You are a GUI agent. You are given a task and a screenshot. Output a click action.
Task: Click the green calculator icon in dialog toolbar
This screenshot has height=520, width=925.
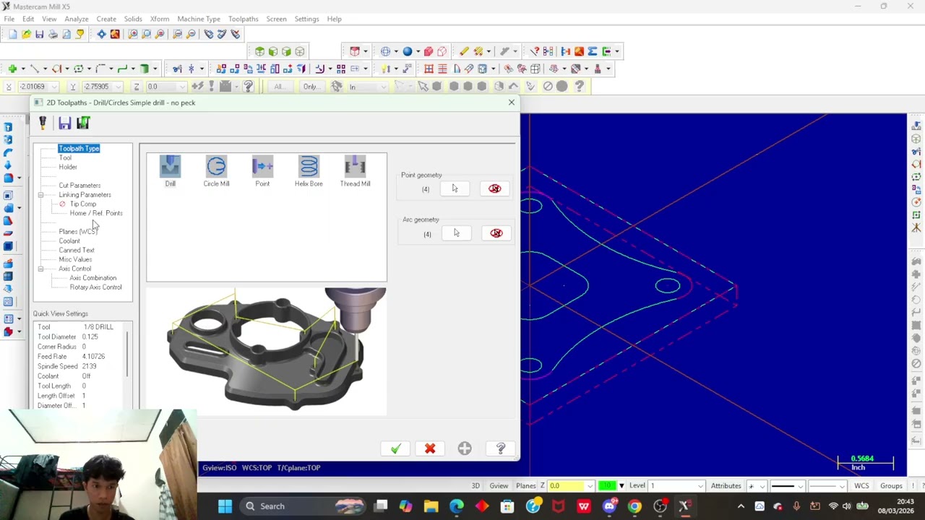click(x=83, y=123)
